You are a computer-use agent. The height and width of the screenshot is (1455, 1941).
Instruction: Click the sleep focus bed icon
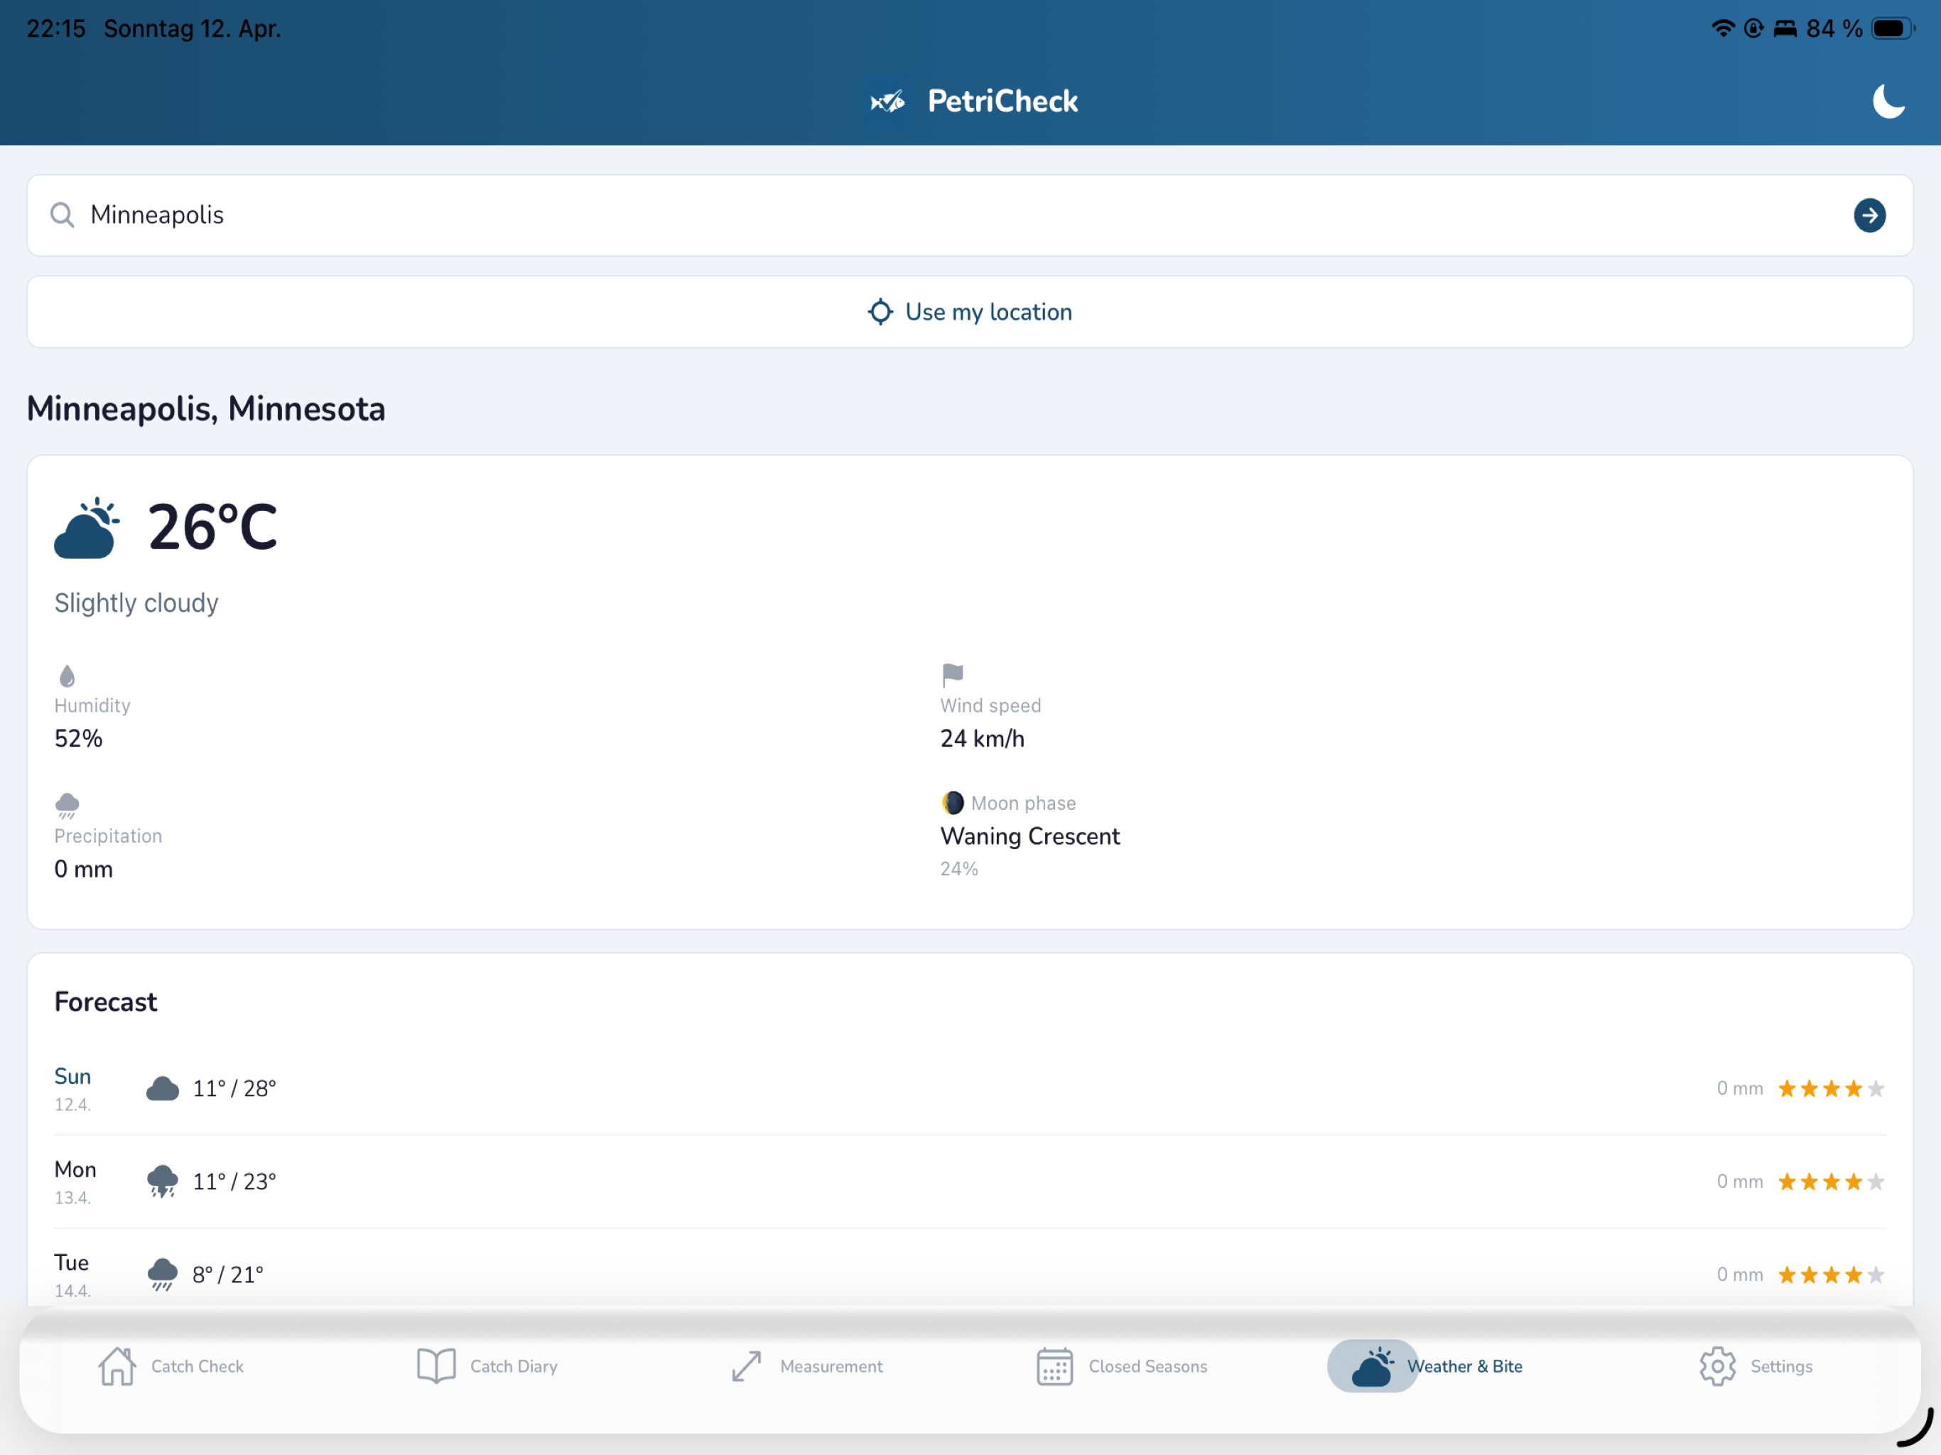tap(1785, 28)
